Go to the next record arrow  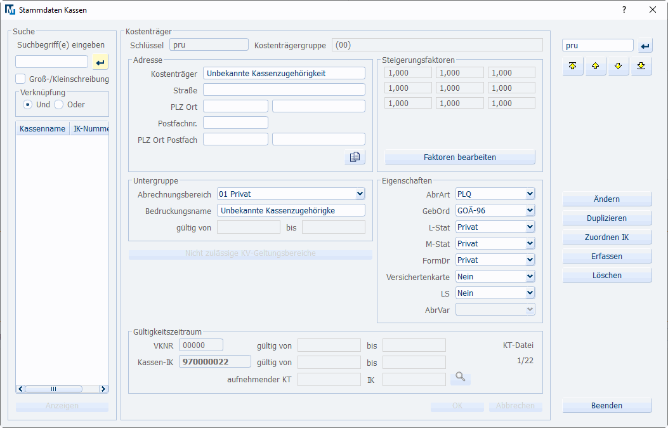[x=619, y=66]
